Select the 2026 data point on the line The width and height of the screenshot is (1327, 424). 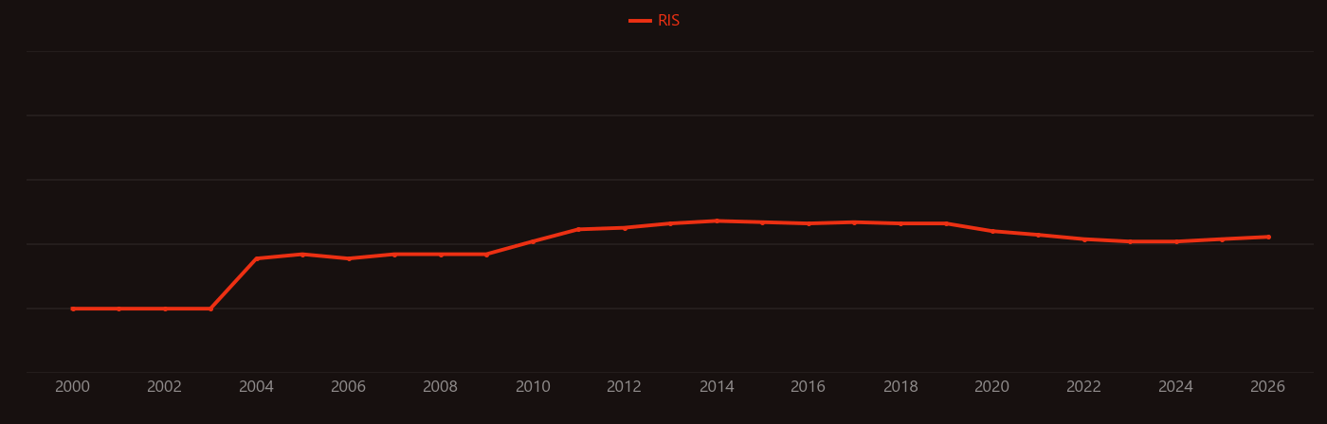pyautogui.click(x=1268, y=237)
